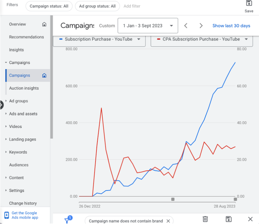Go to next date range arrow
The height and width of the screenshot is (224, 259).
(x=201, y=26)
